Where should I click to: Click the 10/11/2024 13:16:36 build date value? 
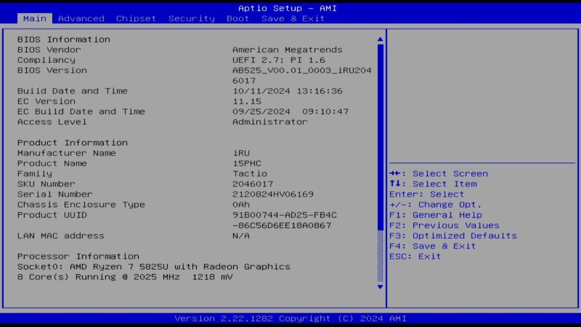[287, 91]
